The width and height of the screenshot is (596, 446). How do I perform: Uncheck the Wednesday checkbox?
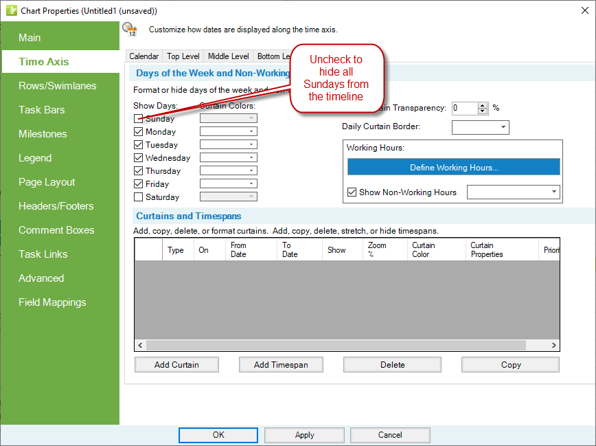[x=139, y=157]
